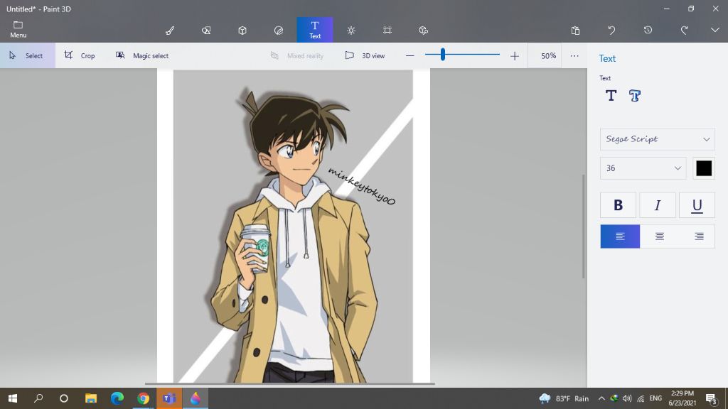
Task: Undo the last action
Action: pyautogui.click(x=611, y=30)
